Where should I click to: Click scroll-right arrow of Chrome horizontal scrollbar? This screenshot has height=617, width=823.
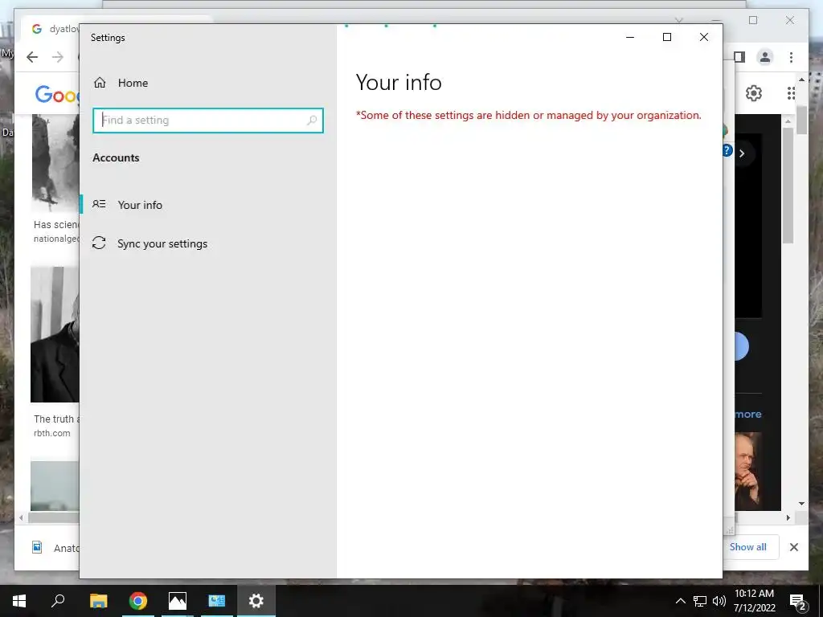pos(788,517)
